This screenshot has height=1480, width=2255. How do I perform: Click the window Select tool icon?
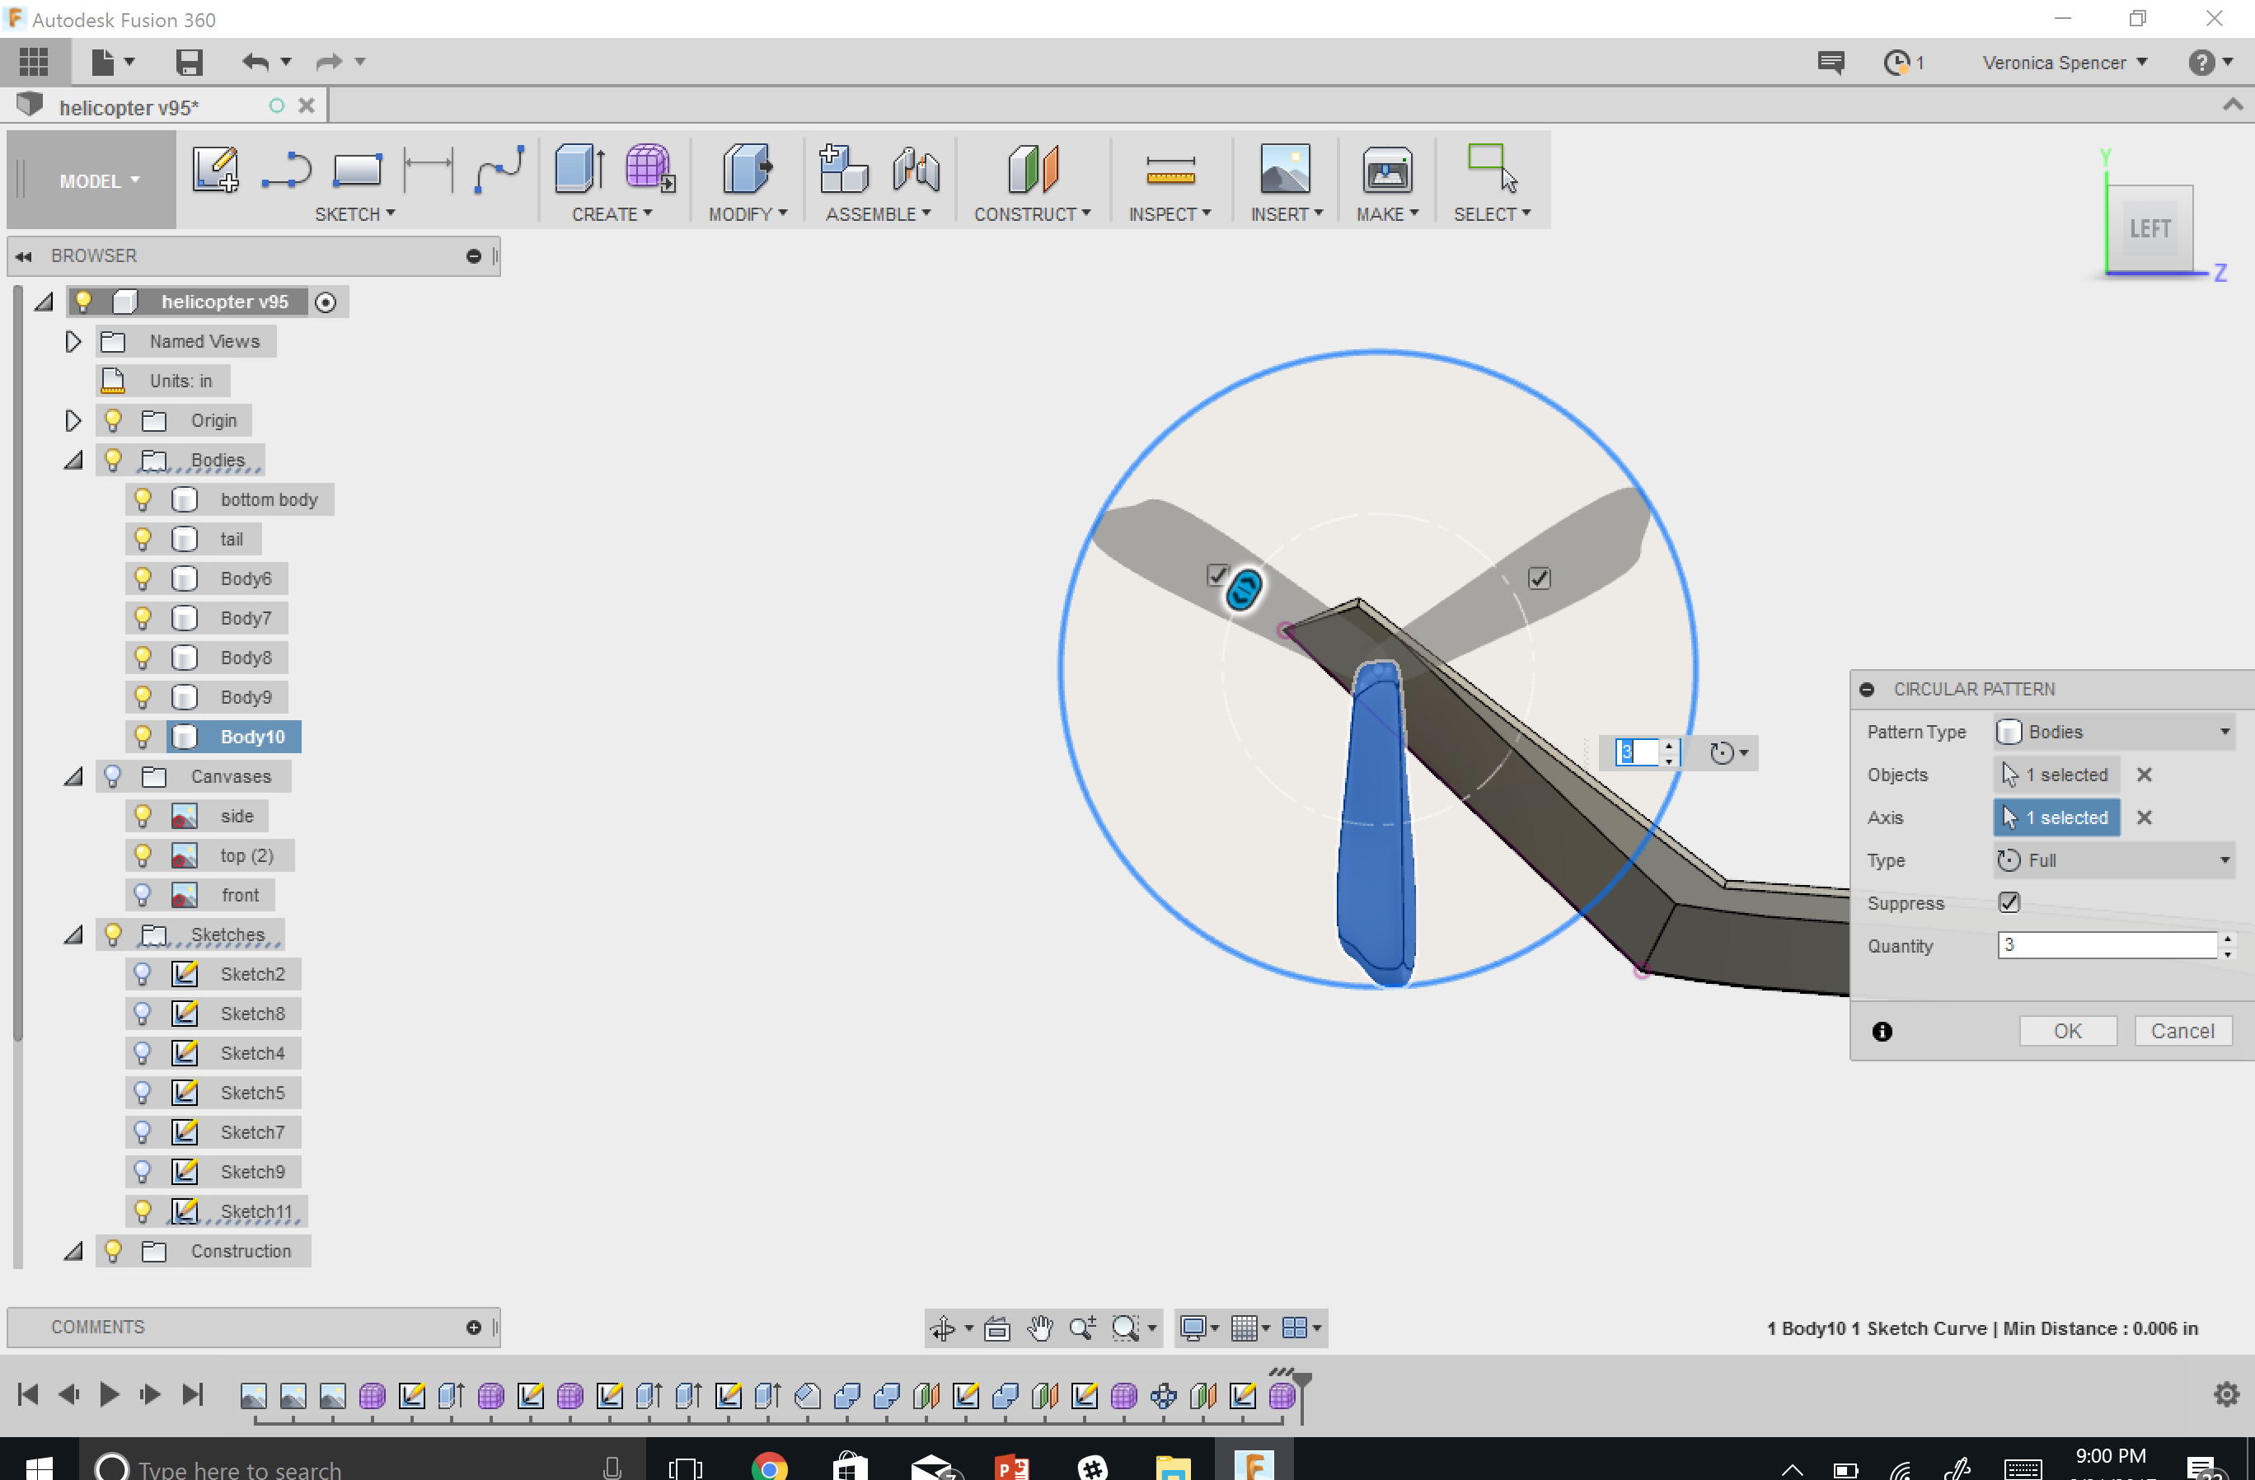click(1491, 168)
